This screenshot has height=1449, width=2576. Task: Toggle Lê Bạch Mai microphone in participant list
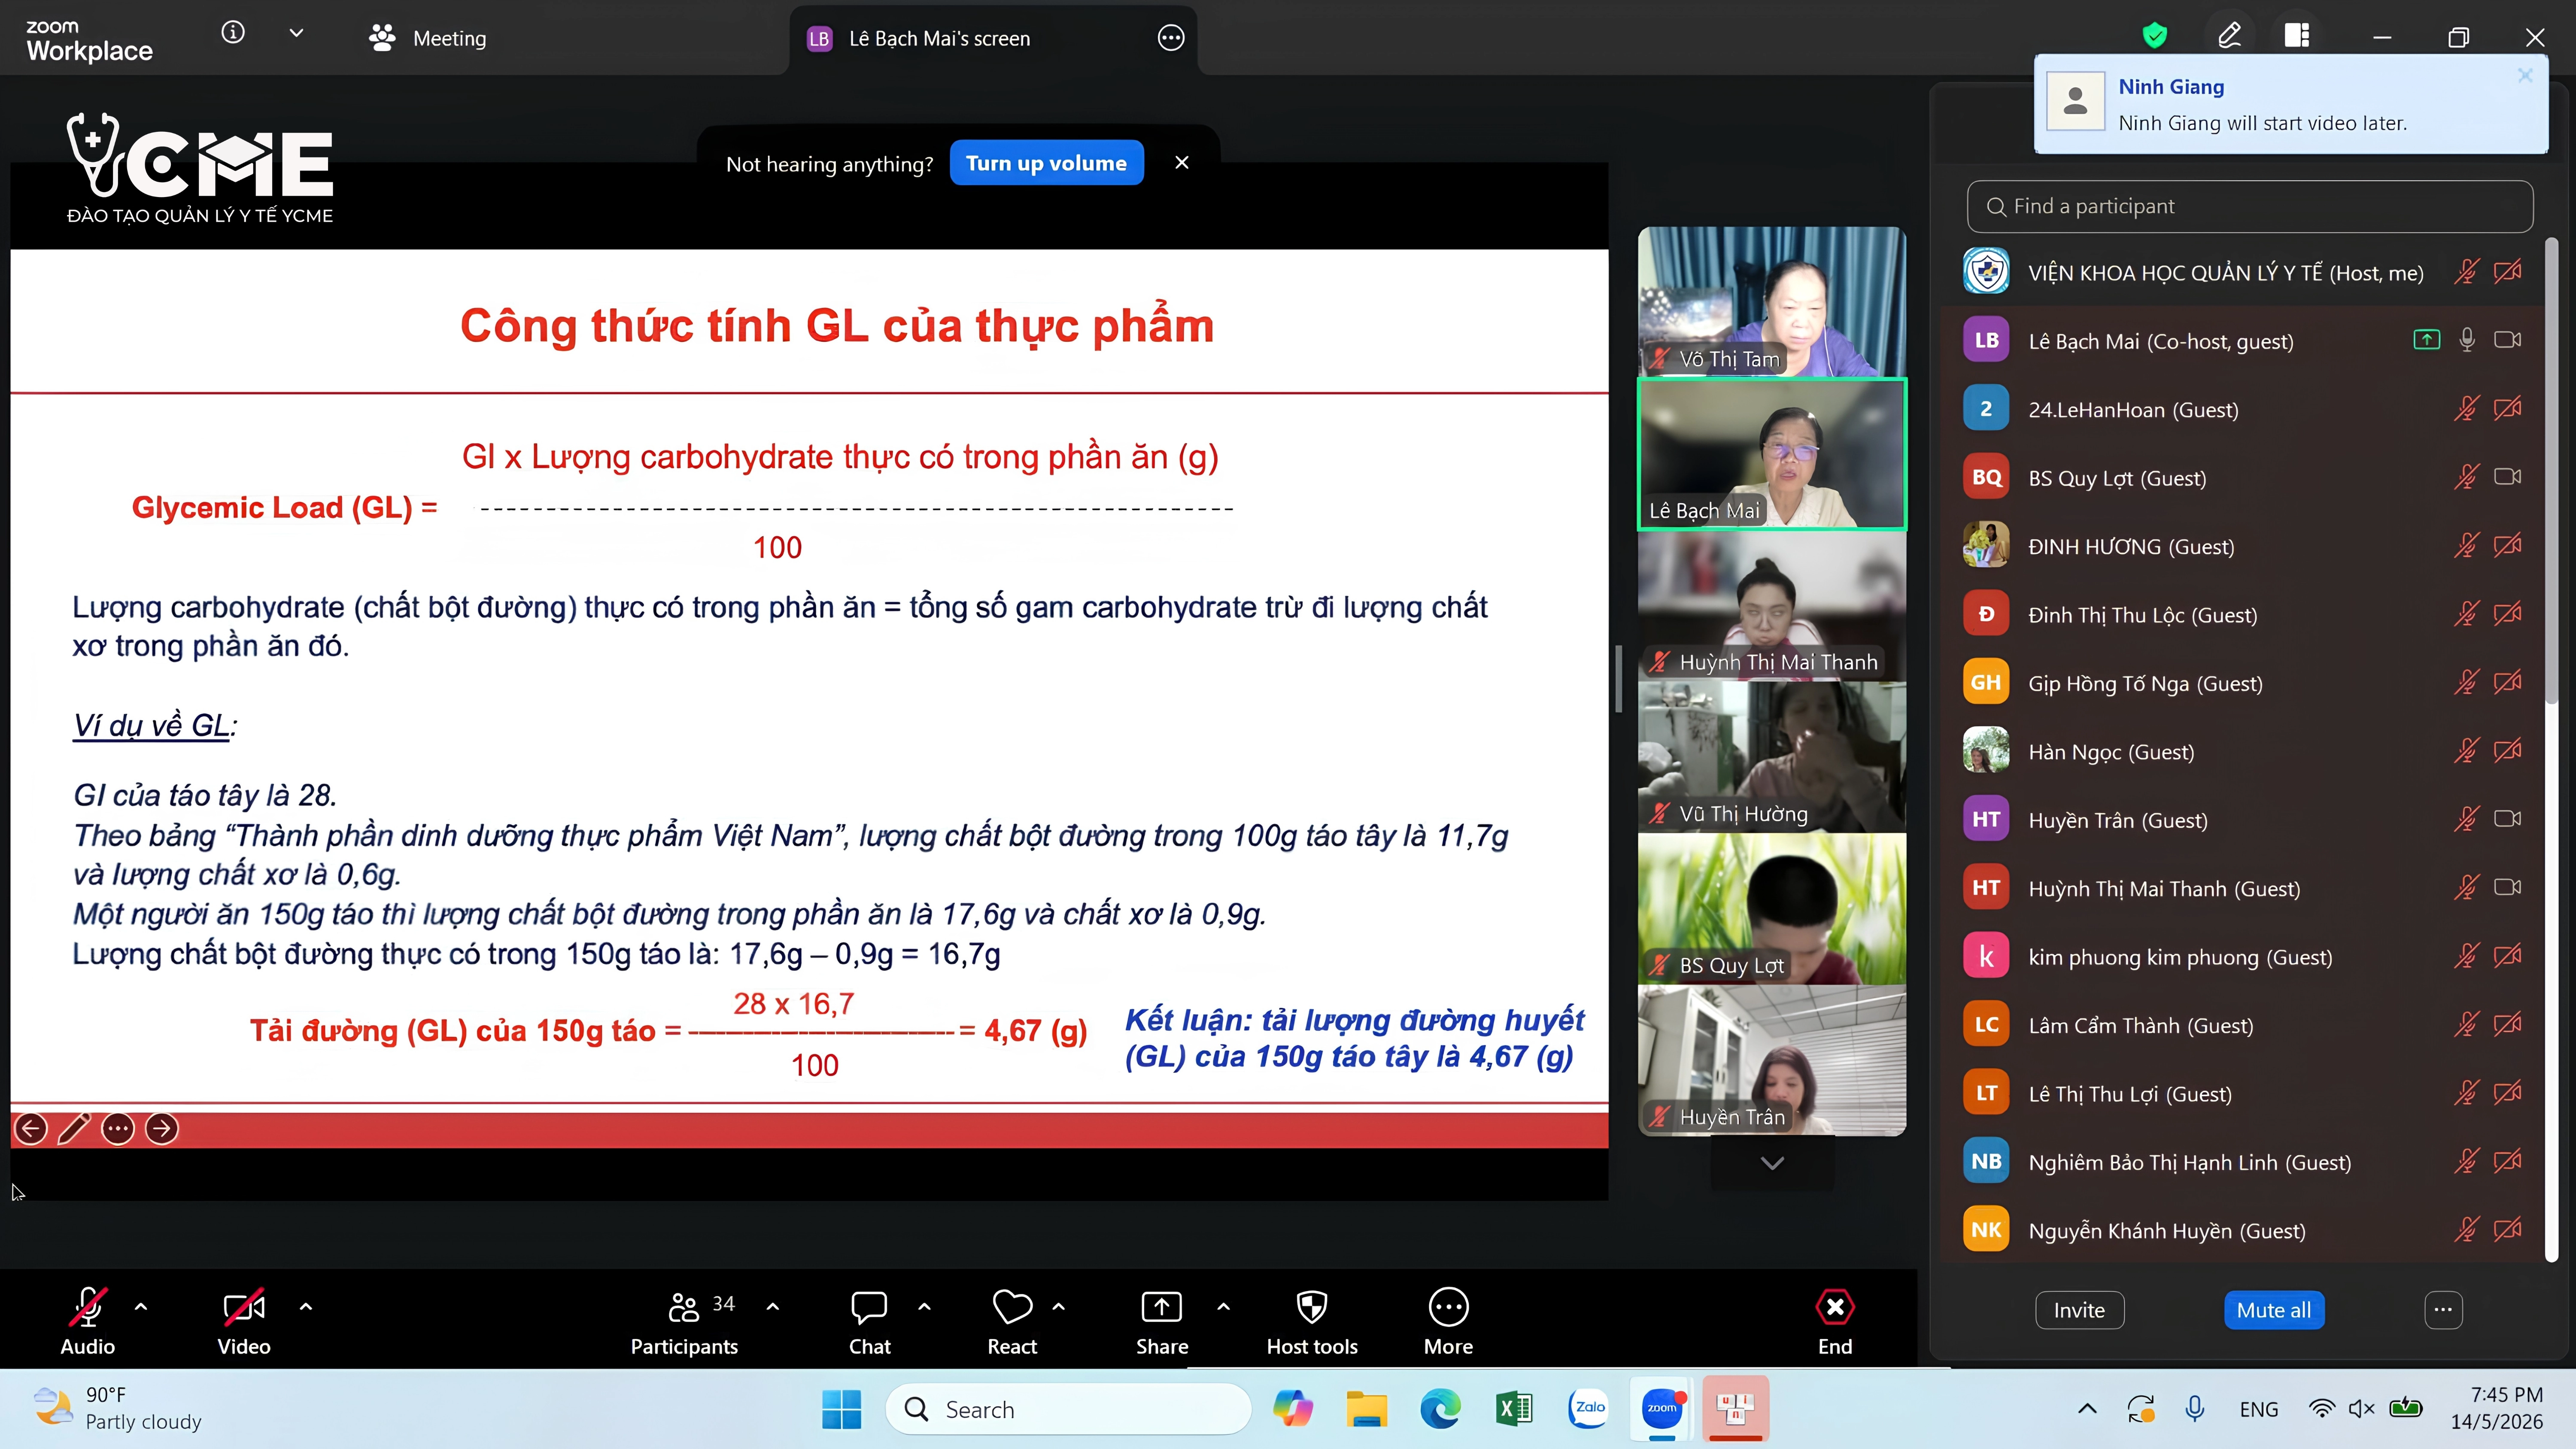click(2467, 341)
